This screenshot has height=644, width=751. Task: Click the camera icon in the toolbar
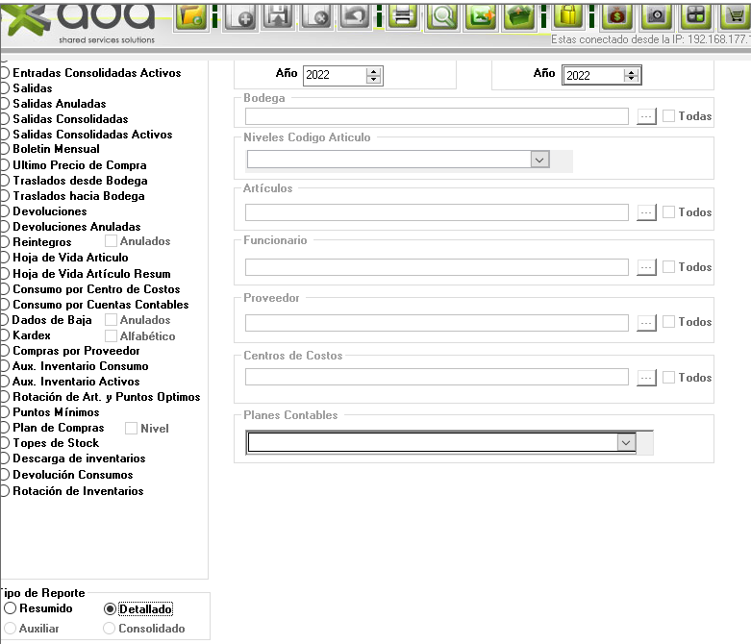(656, 16)
